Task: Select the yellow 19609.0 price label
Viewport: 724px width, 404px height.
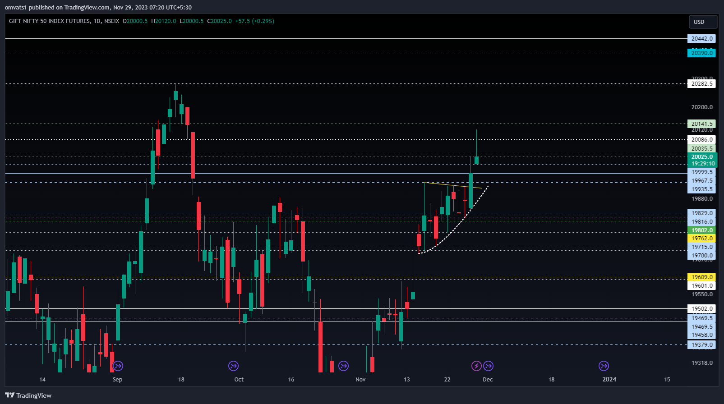Action: [701, 277]
